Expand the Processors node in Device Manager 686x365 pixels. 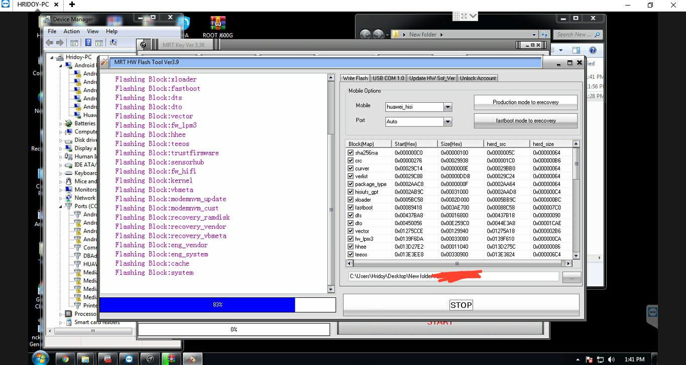(61, 314)
